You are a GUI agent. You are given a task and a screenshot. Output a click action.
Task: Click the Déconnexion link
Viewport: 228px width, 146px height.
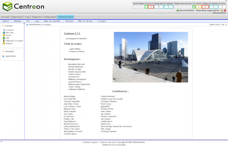tap(219, 13)
